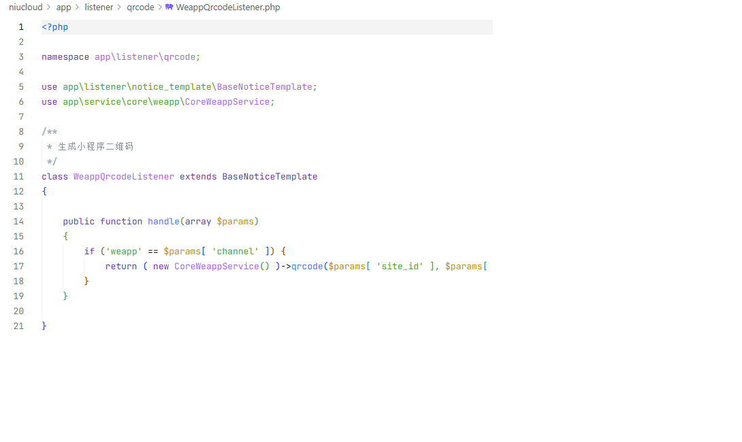Click the 'site_id' string key
Image resolution: width=742 pixels, height=442 pixels.
pos(400,266)
